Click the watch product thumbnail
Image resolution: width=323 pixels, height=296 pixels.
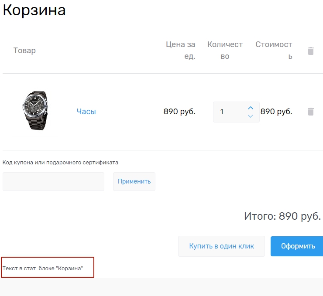pyautogui.click(x=35, y=111)
